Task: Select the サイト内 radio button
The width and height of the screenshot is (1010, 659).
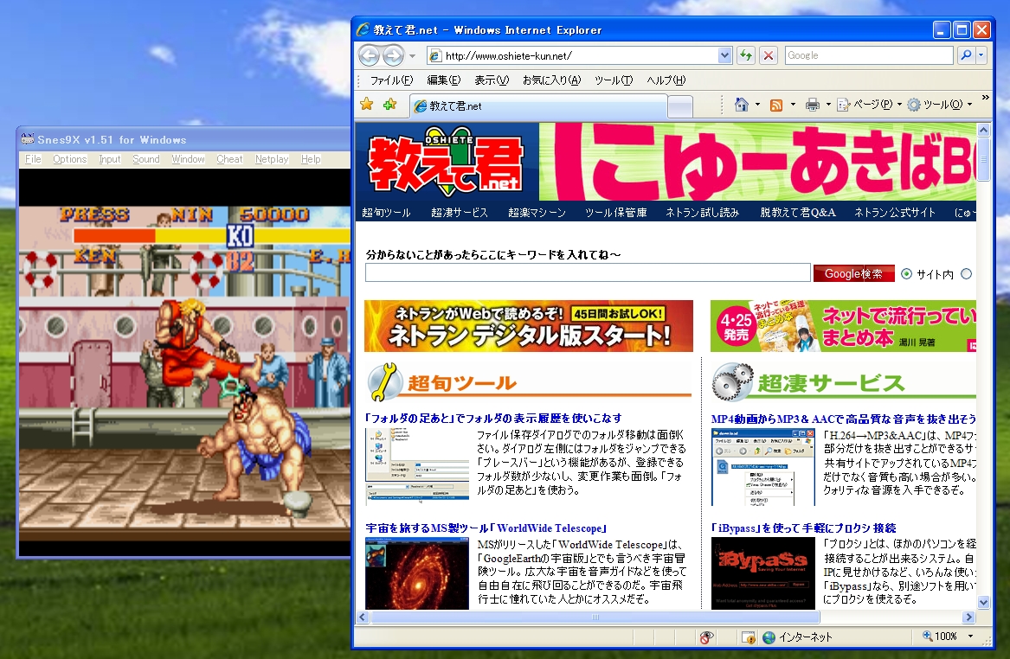Action: coord(906,274)
